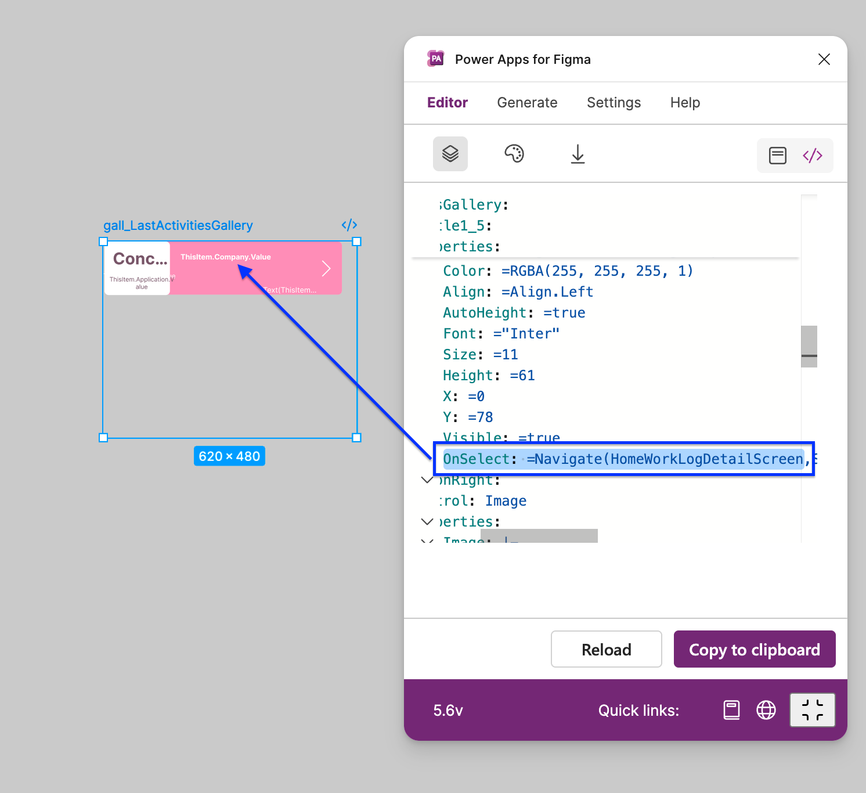Switch to the code view icon
This screenshot has width=866, height=793.
point(813,156)
